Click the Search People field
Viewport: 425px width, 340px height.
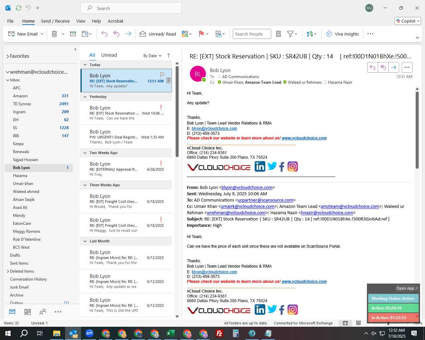click(252, 34)
